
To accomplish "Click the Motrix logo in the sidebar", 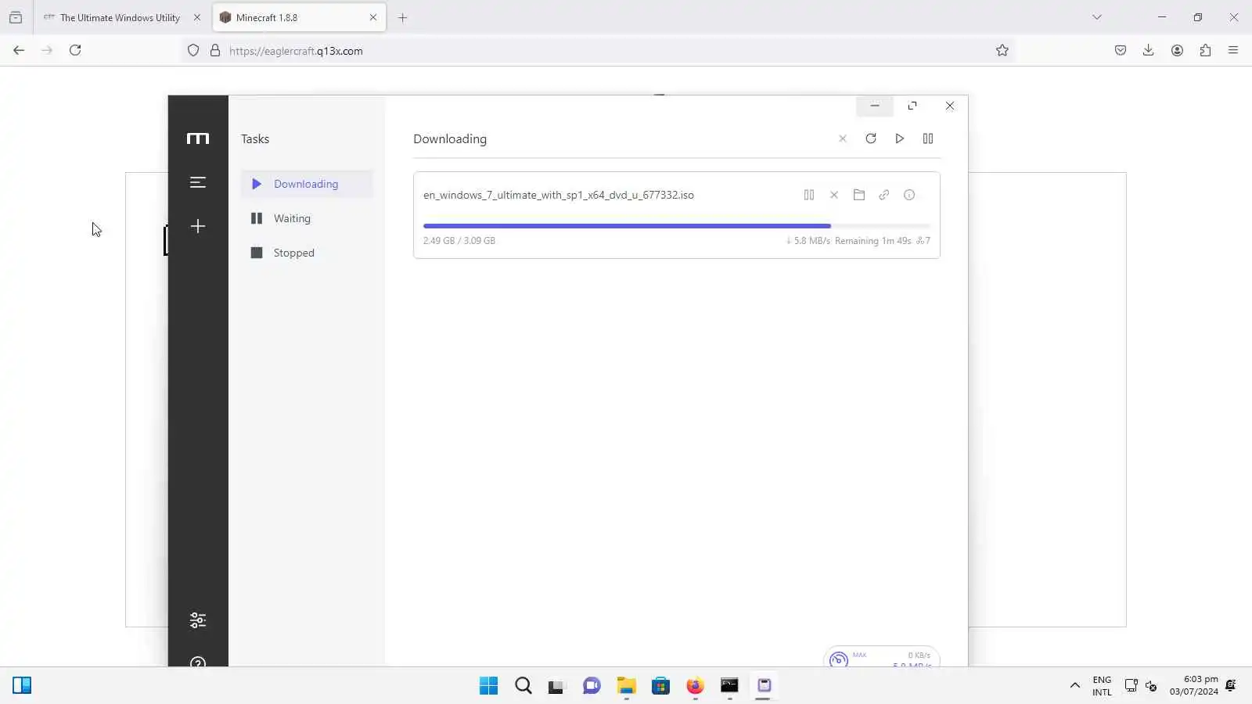I will (x=198, y=138).
